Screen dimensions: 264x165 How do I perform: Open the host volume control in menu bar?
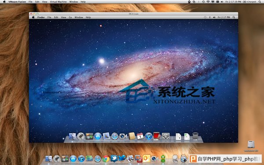(x=222, y=2)
